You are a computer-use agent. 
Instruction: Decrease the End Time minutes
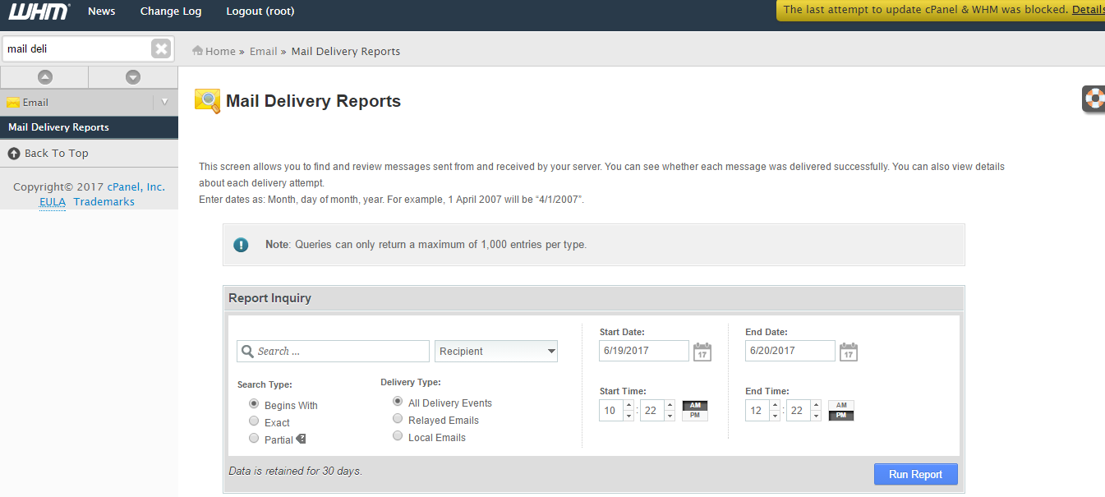click(816, 416)
